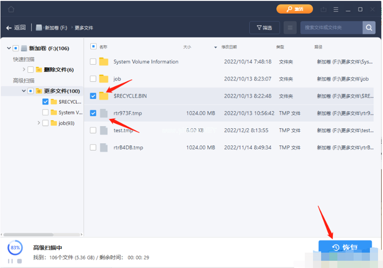
Task: Click the share/export icon in title bar
Action: pyautogui.click(x=324, y=9)
